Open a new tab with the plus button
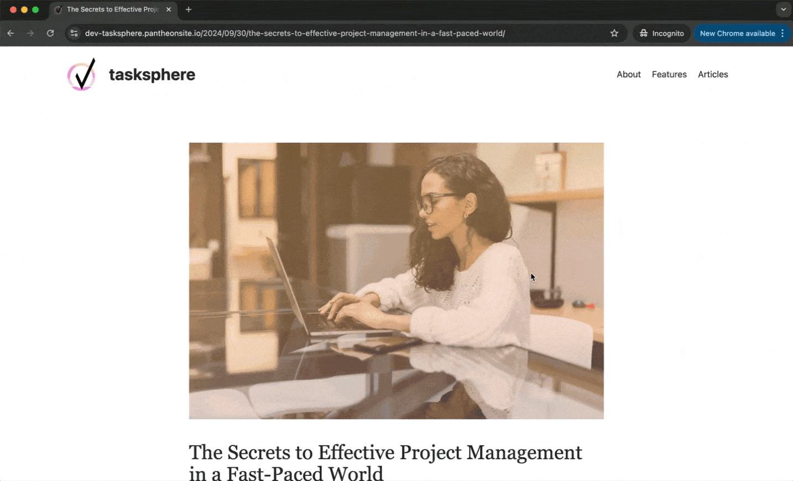This screenshot has height=481, width=793. [x=189, y=9]
